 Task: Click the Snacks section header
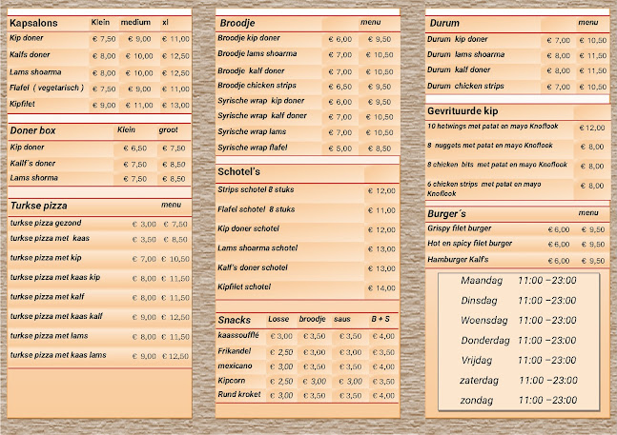coord(234,319)
